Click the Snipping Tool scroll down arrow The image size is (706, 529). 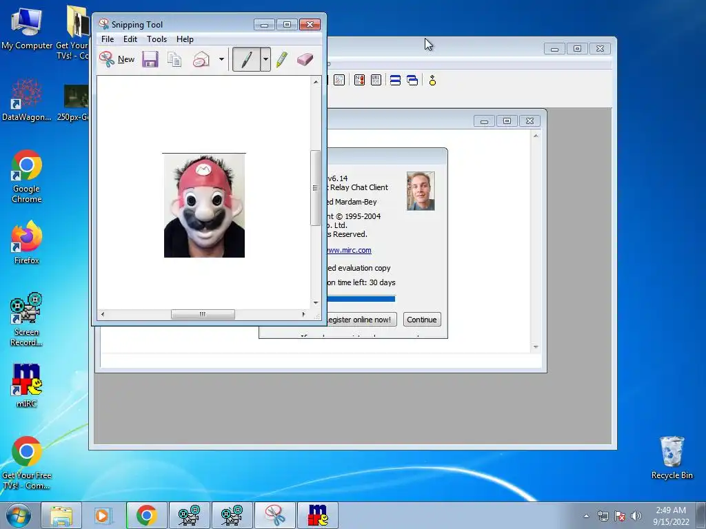click(x=316, y=303)
